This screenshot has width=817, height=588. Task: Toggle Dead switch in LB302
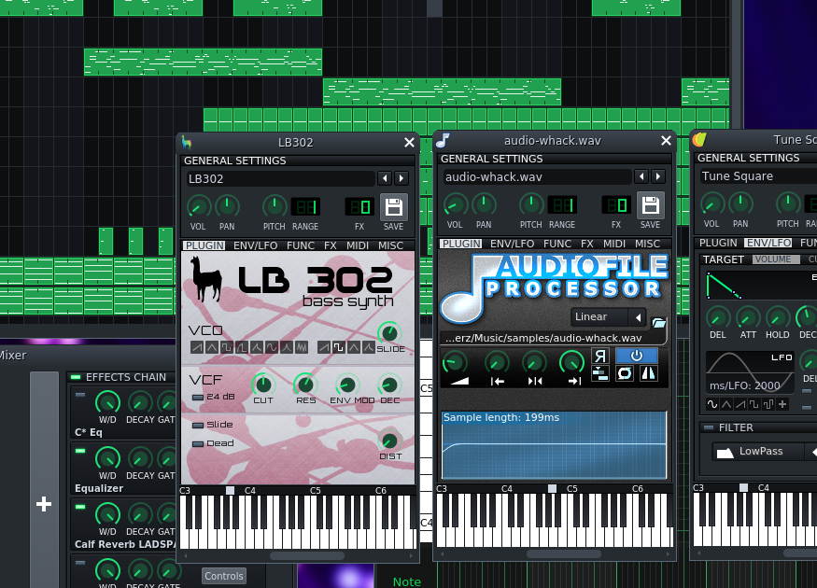[198, 444]
